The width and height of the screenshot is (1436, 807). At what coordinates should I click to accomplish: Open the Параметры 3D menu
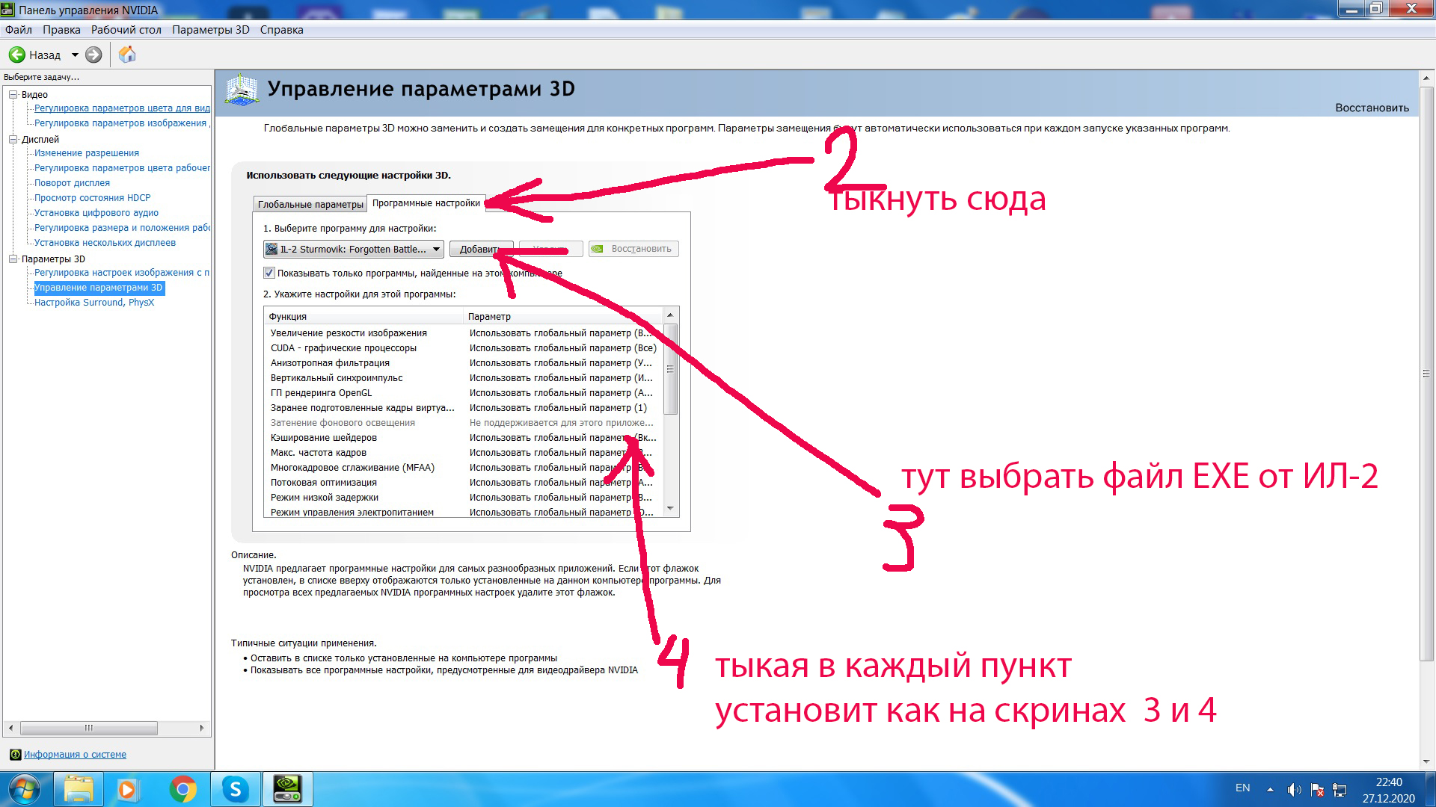[x=210, y=30]
